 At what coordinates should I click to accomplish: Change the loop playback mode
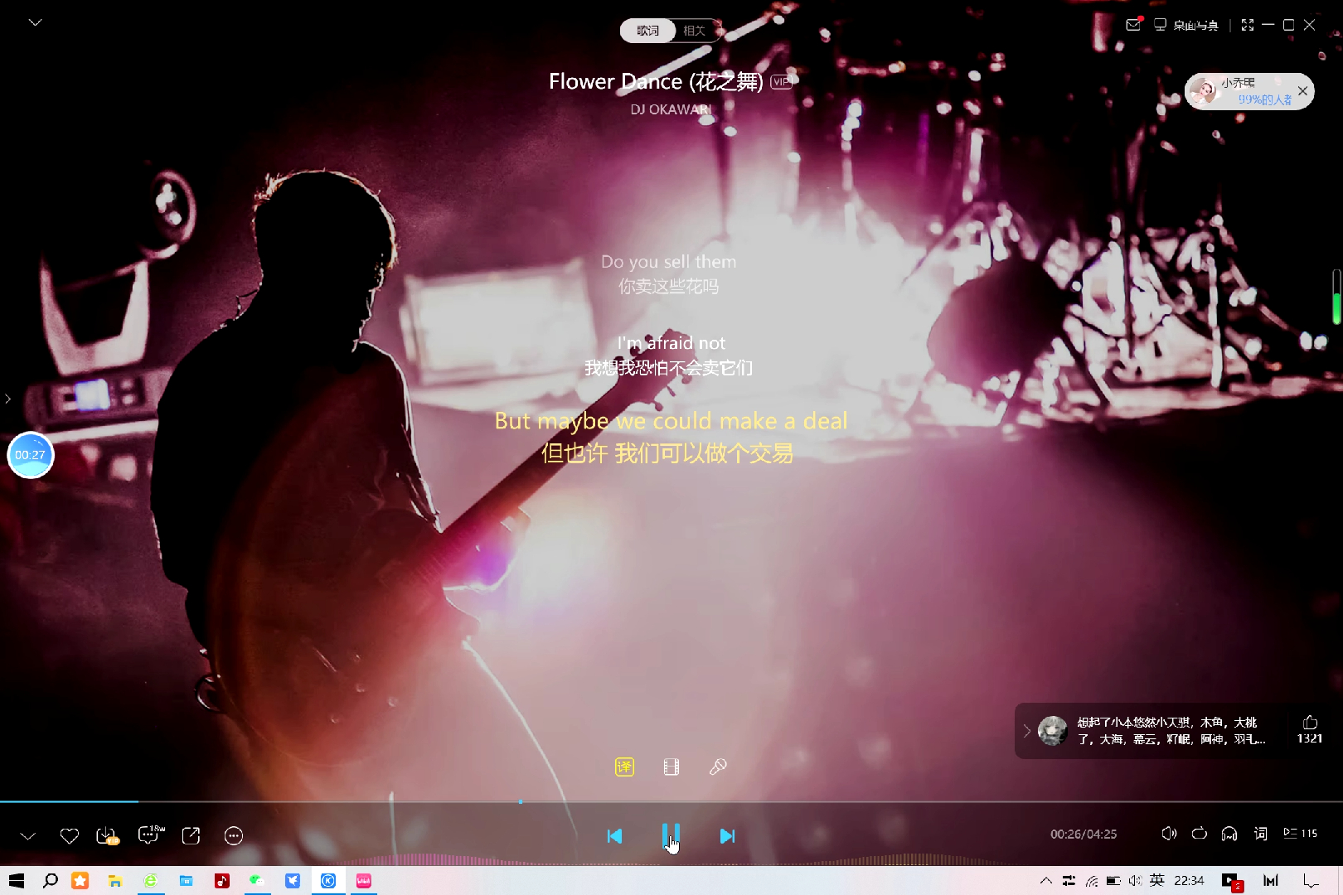pos(1200,834)
